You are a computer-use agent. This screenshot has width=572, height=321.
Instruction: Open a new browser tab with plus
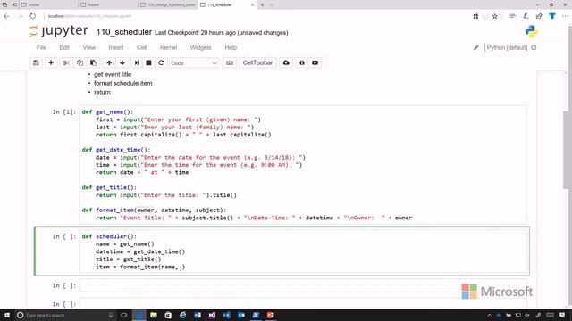coord(262,5)
